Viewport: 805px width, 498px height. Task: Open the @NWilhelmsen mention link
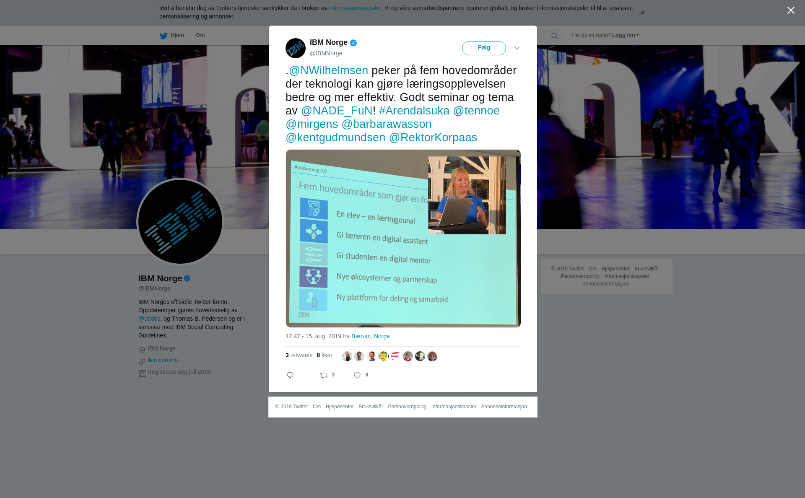pos(328,70)
